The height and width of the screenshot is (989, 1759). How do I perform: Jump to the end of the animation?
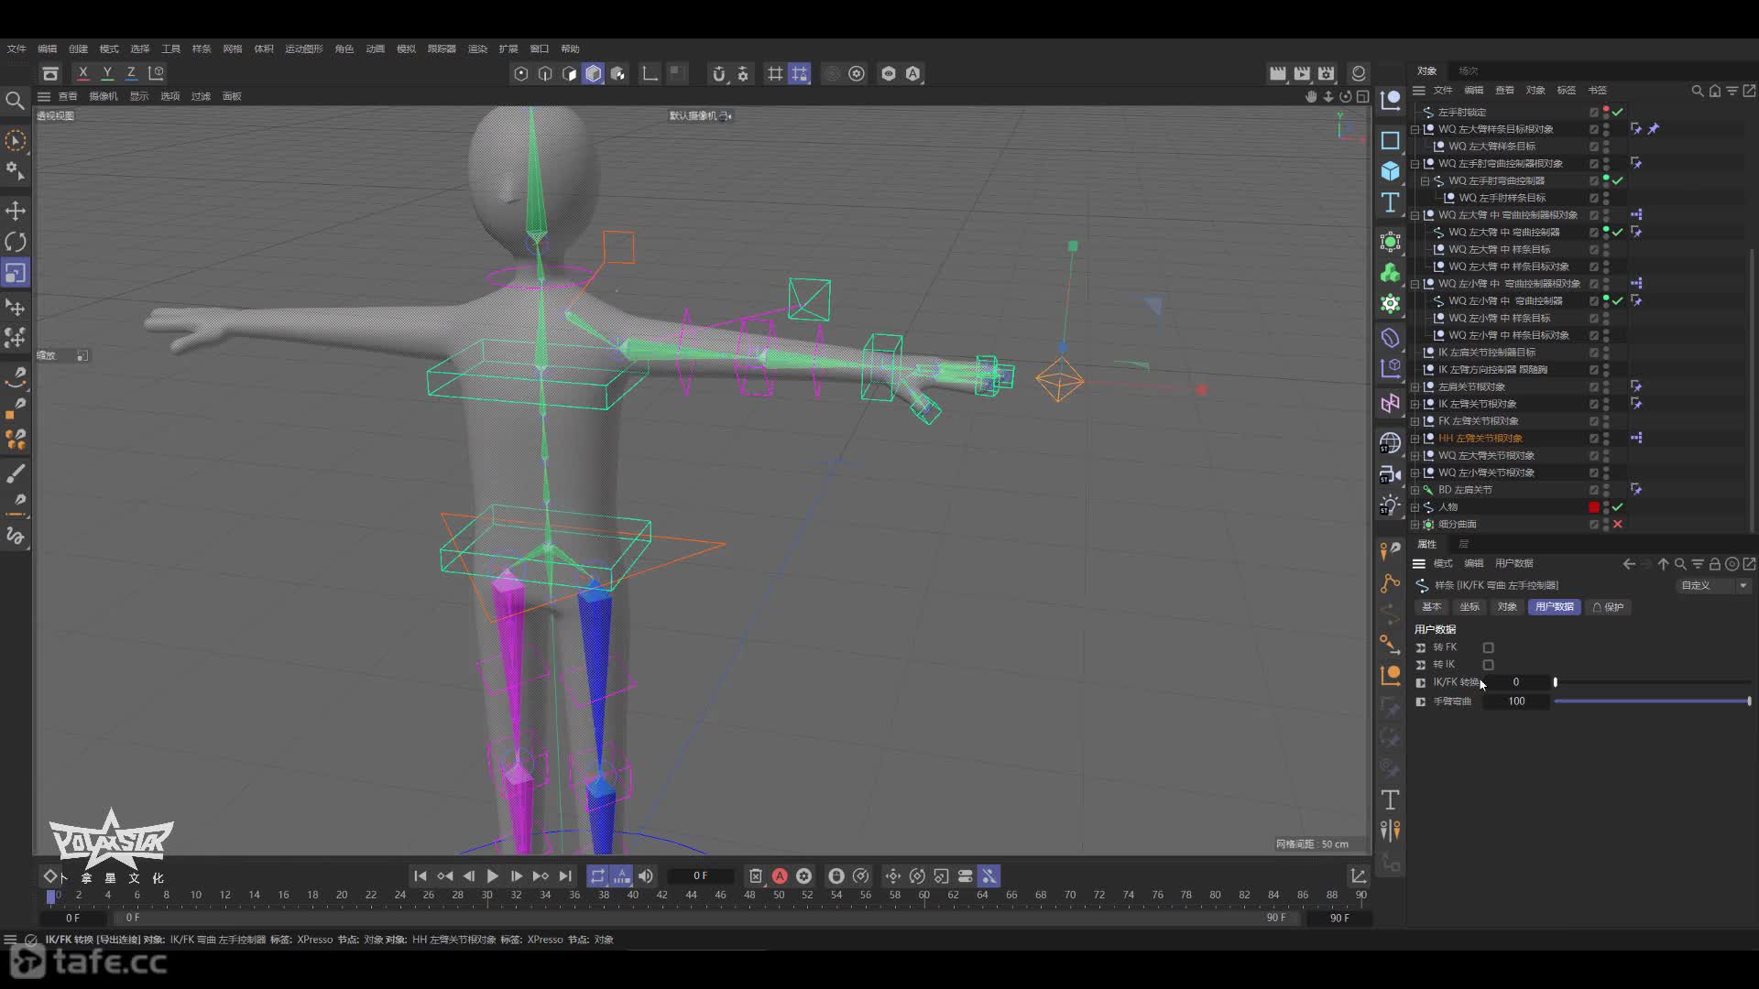coord(565,876)
